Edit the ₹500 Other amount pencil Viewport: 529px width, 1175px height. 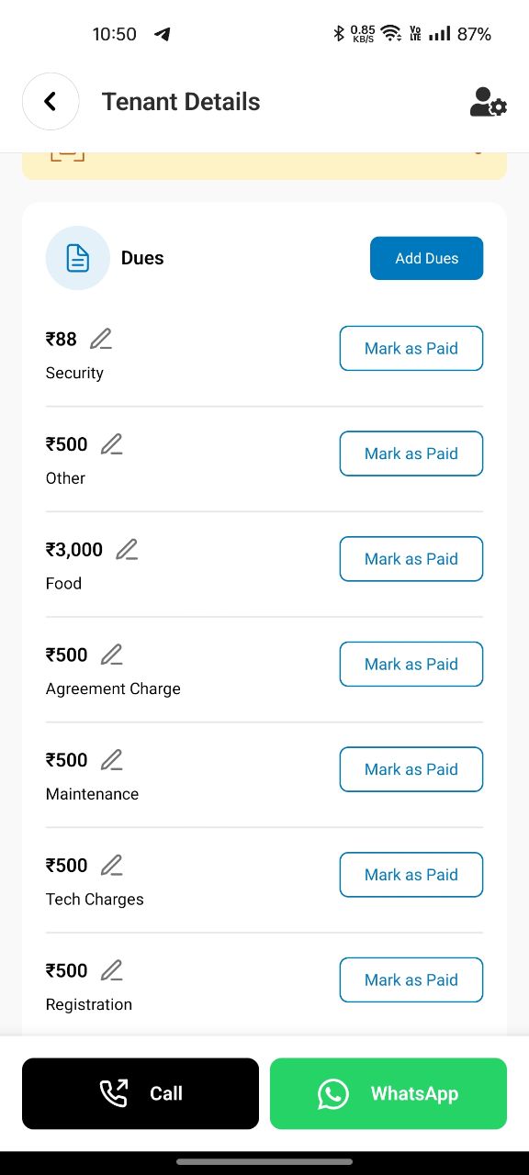(x=112, y=445)
